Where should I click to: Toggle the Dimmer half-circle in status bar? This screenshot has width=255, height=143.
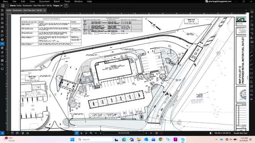211,133
